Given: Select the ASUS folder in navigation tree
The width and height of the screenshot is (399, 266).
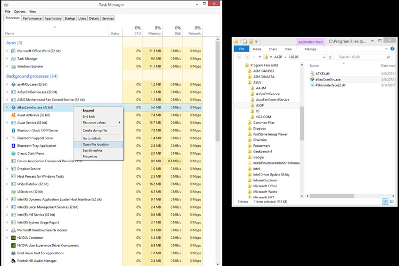Looking at the screenshot, I should tap(257, 82).
